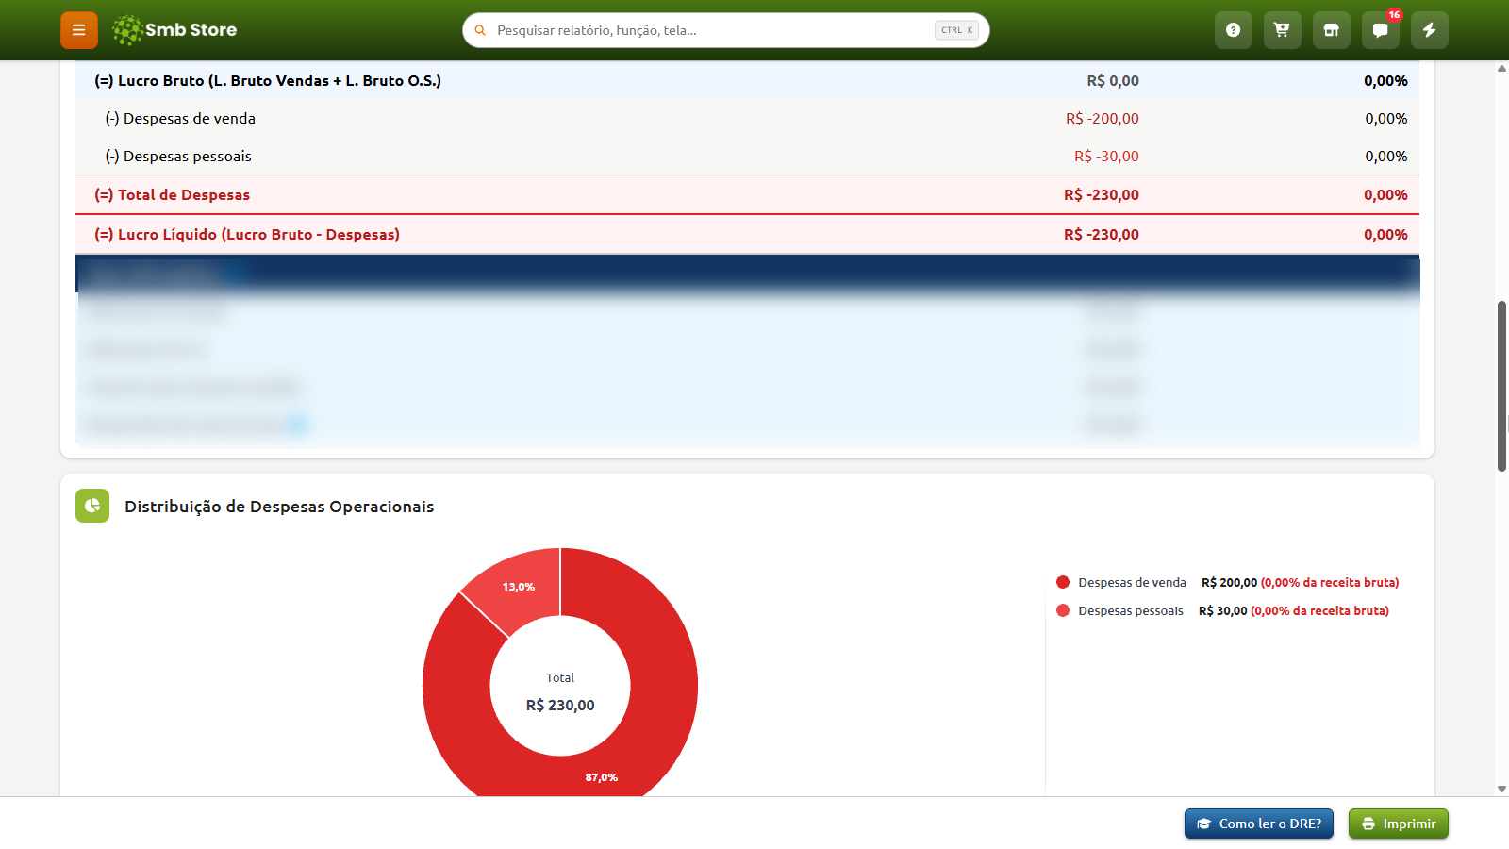
Task: Click the 'R$ 30,00' legend amount
Action: click(x=1223, y=610)
